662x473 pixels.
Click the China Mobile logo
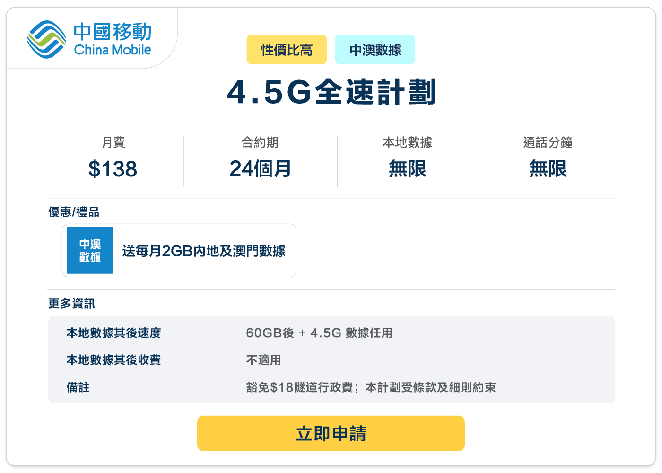pyautogui.click(x=89, y=39)
